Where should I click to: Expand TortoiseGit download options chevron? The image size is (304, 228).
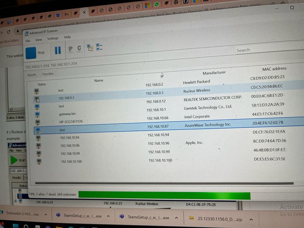click(46, 215)
